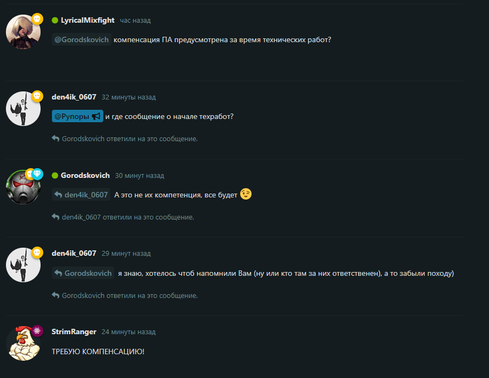
Task: Click the skull badge on den4ik_0607's avatar at 32 минуты назад
Action: [37, 96]
